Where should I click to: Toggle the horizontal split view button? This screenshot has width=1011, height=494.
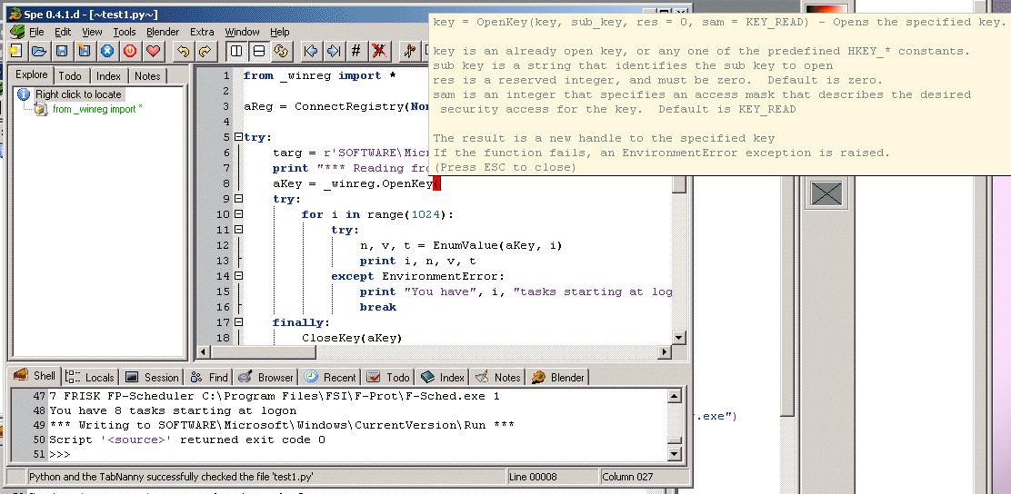258,50
